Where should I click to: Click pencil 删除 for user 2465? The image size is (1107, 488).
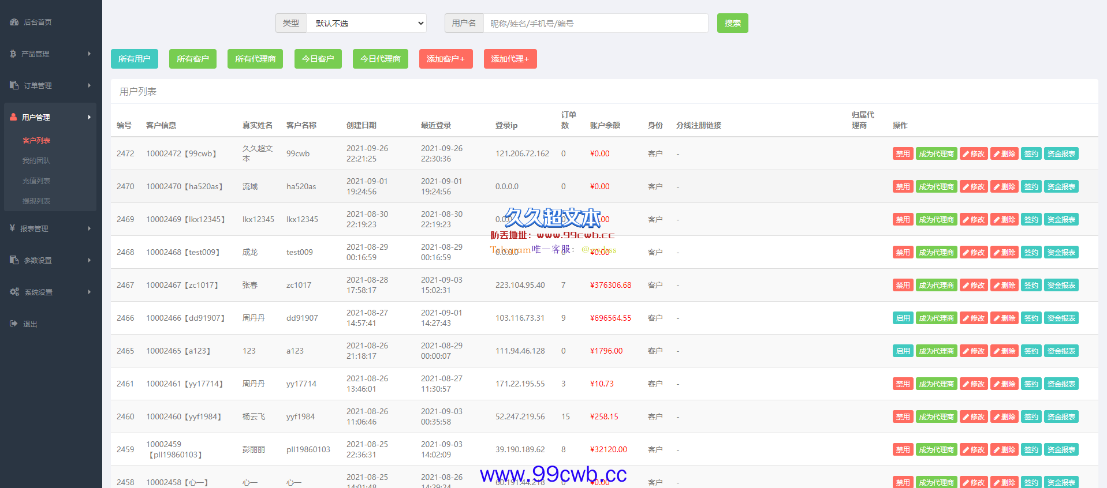point(1005,351)
